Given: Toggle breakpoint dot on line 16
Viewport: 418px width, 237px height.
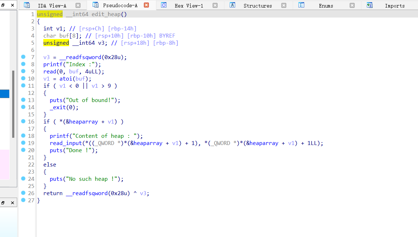Looking at the screenshot, I should click(23, 121).
